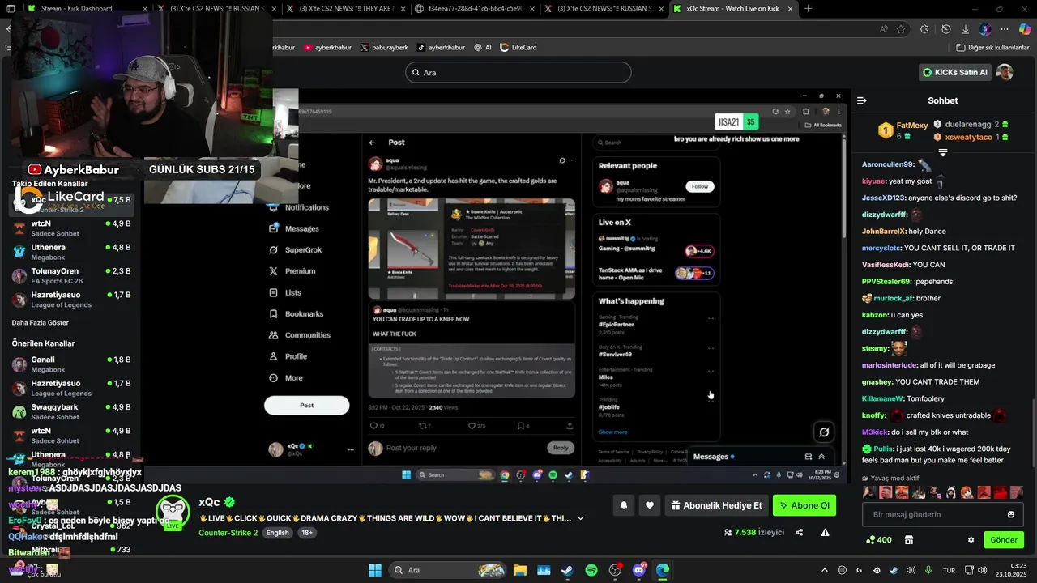The image size is (1037, 583).
Task: Click the Abone Ol subscribe button
Action: [x=804, y=505]
